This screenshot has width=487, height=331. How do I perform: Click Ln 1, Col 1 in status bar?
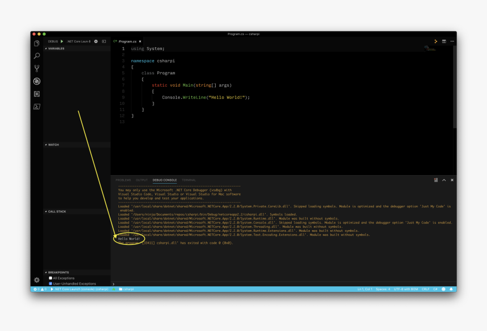pyautogui.click(x=365, y=289)
